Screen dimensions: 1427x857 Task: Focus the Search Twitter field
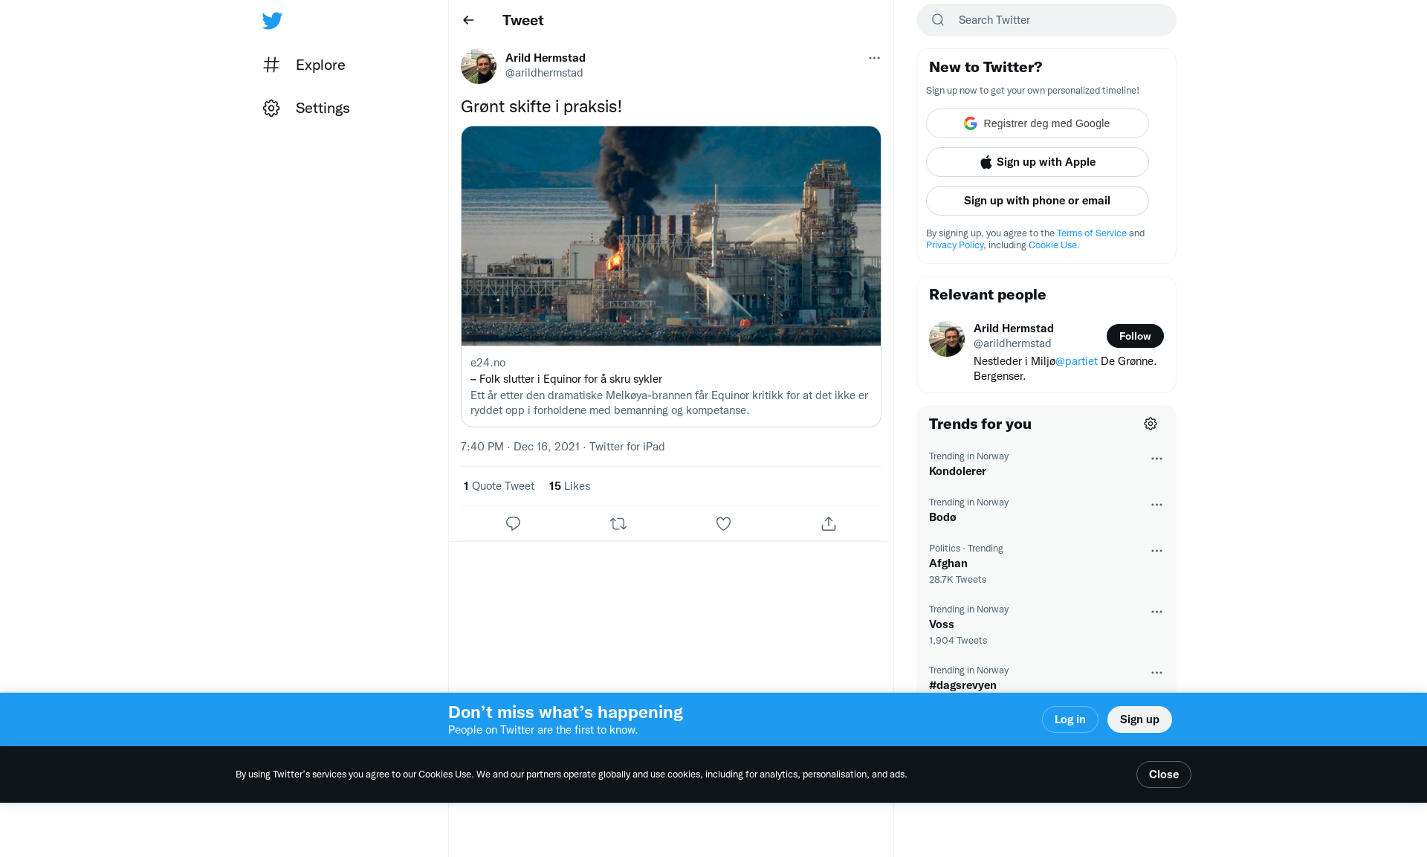coord(1046,20)
